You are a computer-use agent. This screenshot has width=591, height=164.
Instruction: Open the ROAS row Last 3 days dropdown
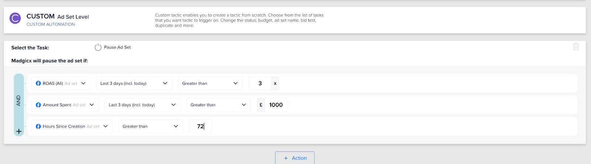pos(134,83)
